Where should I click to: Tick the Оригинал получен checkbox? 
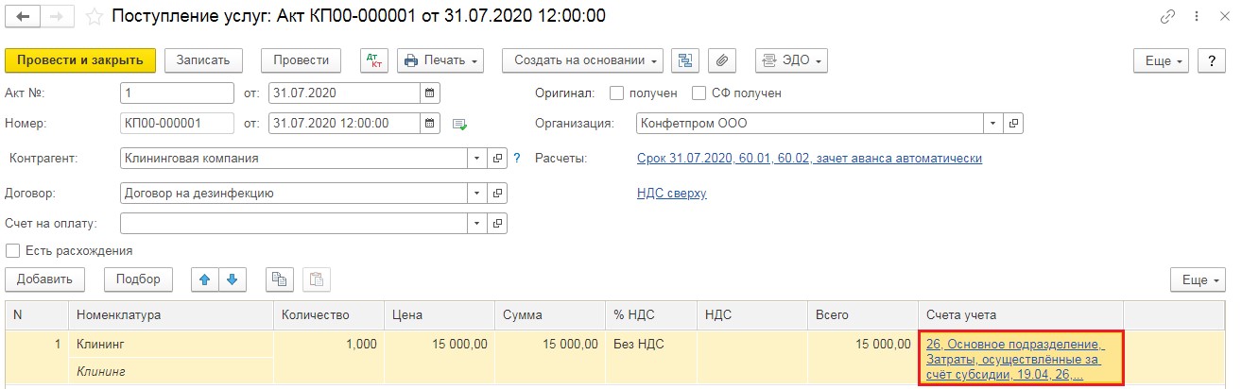[617, 93]
